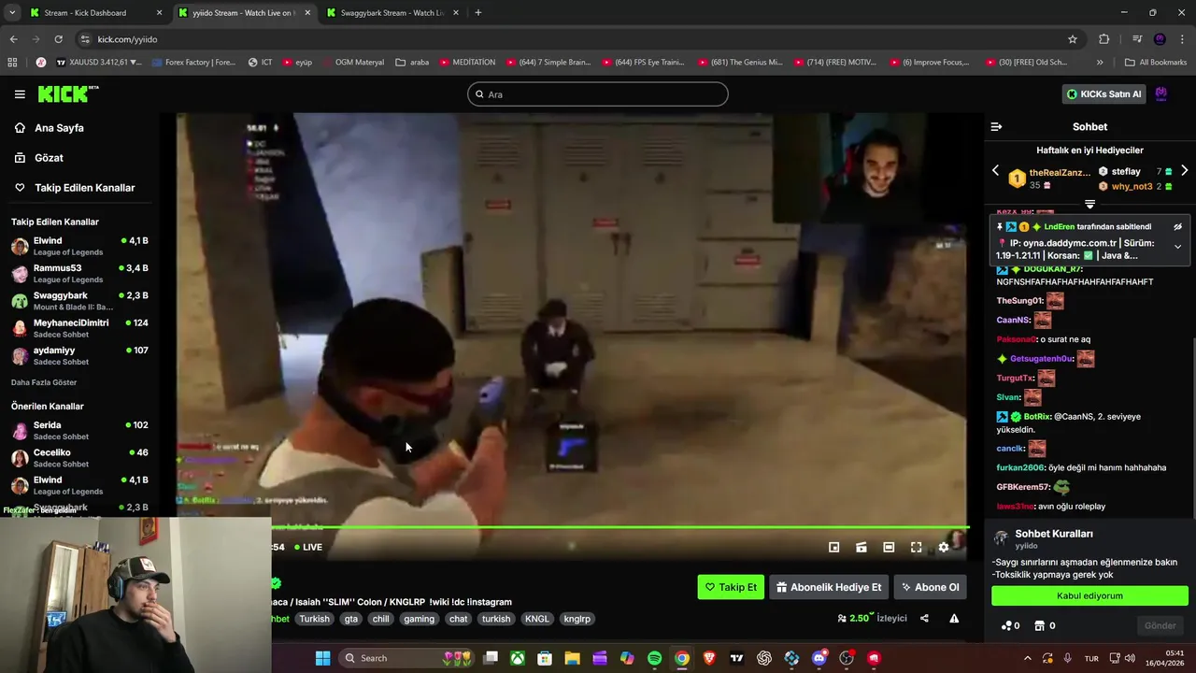Select the KNGL tag

537,619
